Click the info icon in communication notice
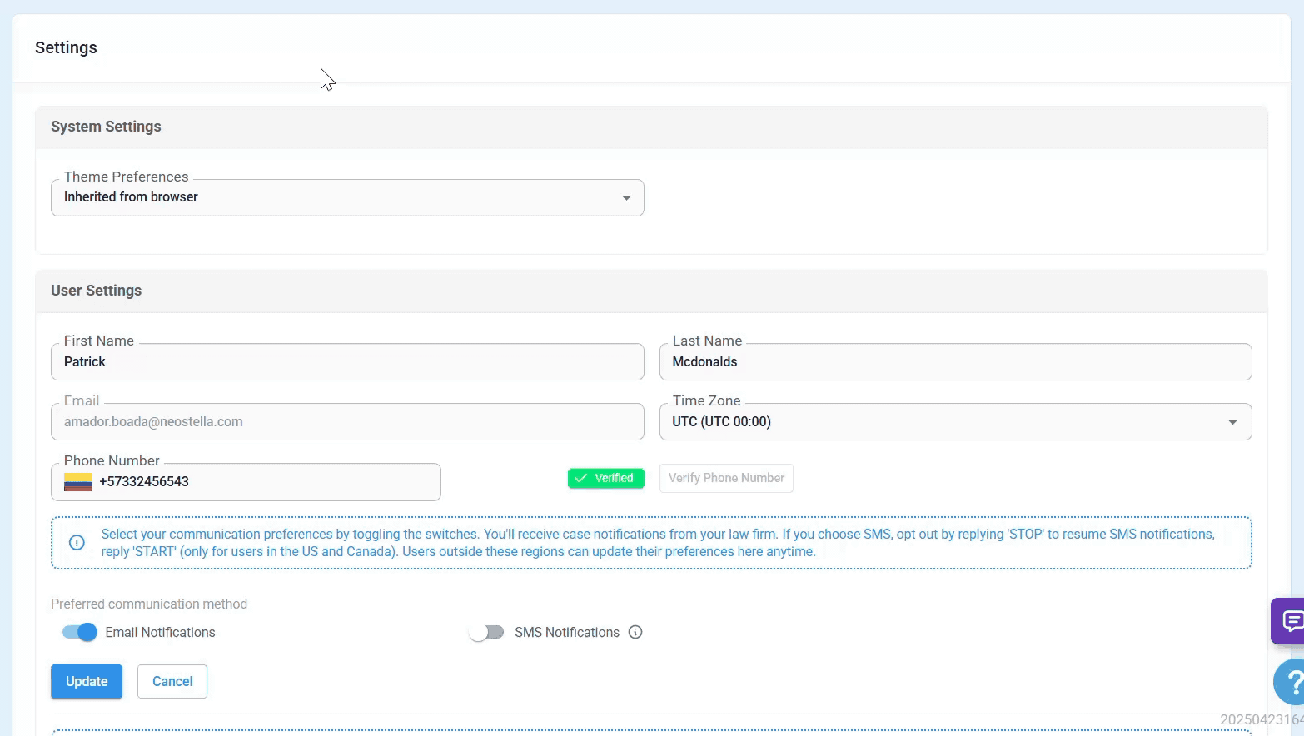Image resolution: width=1304 pixels, height=736 pixels. pos(77,543)
